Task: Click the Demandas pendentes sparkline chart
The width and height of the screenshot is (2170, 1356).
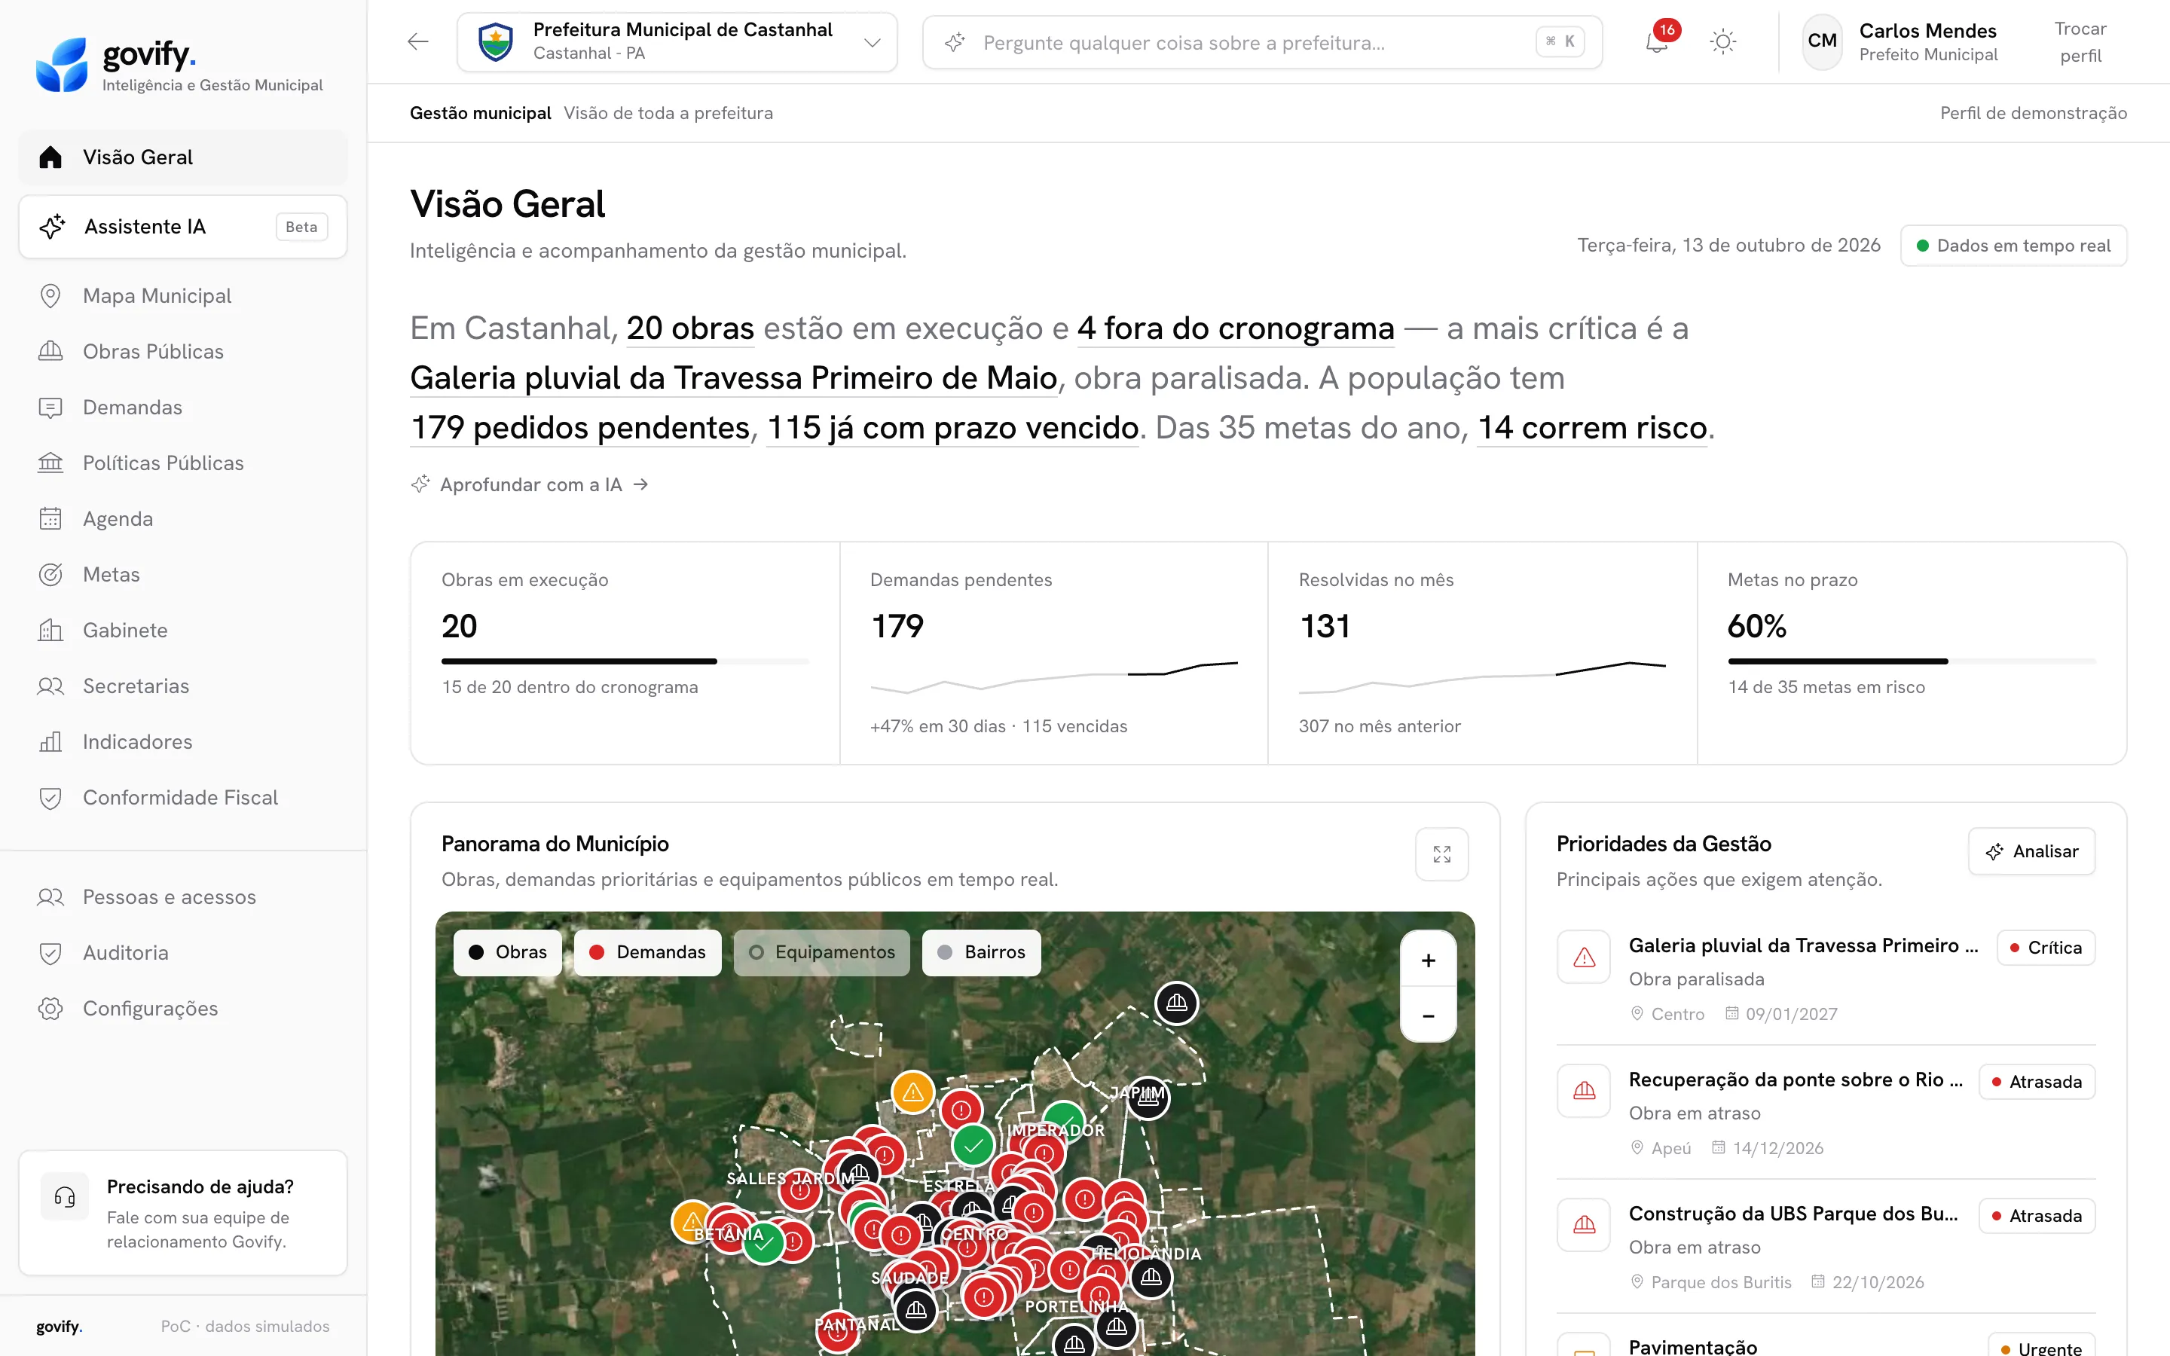Action: (1053, 677)
